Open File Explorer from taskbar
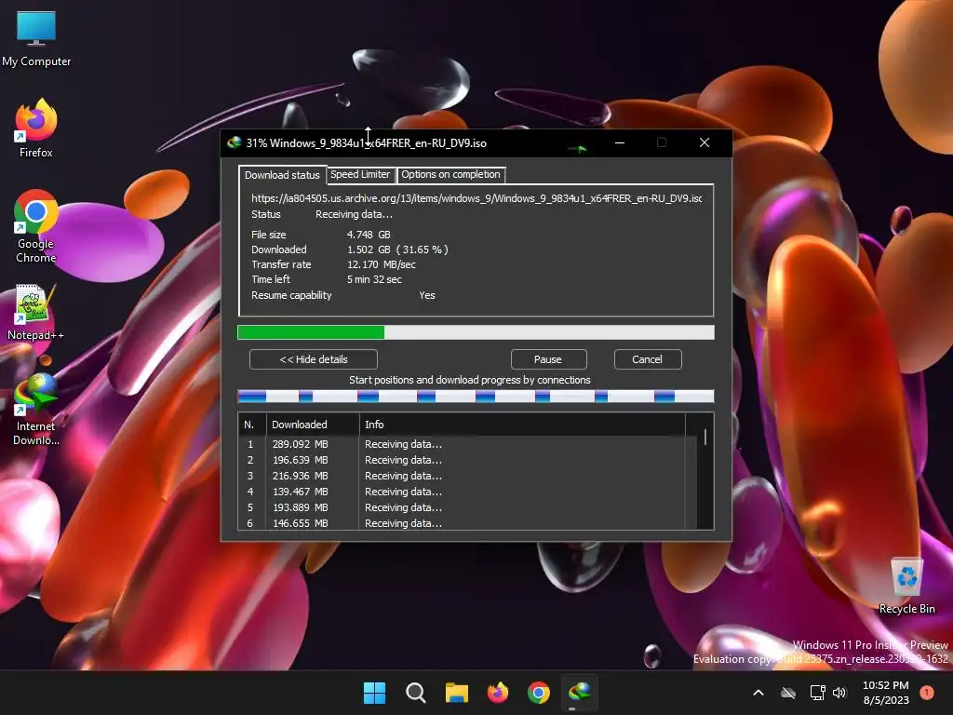The width and height of the screenshot is (953, 715). coord(456,693)
